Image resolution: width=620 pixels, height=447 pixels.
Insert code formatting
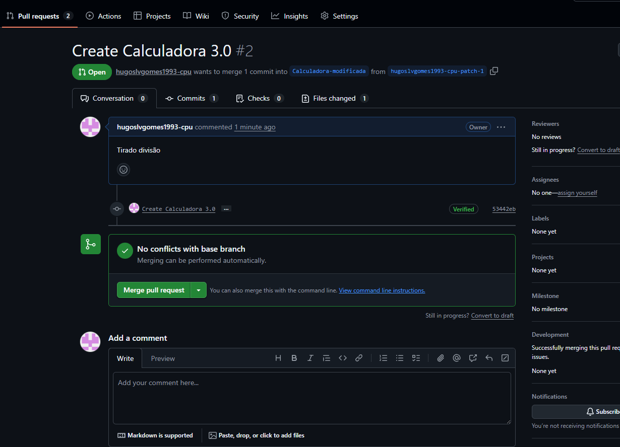(343, 358)
